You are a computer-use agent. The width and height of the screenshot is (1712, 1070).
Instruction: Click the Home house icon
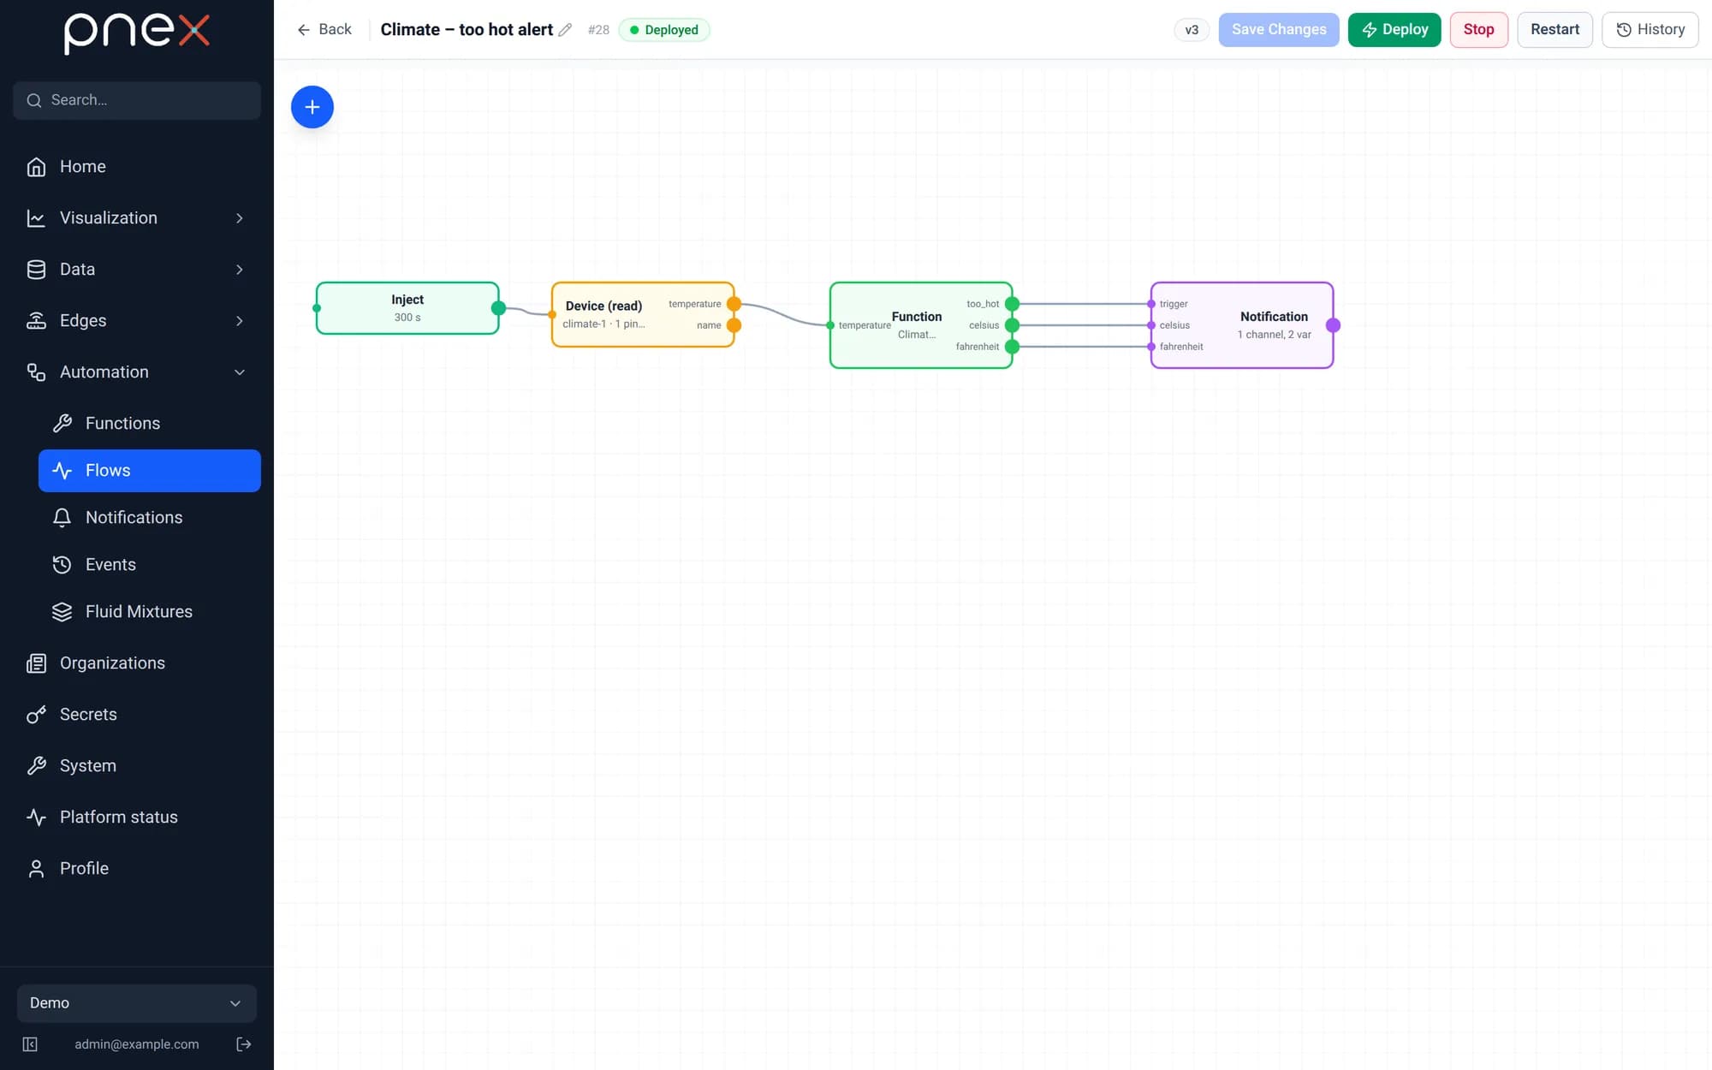coord(36,167)
